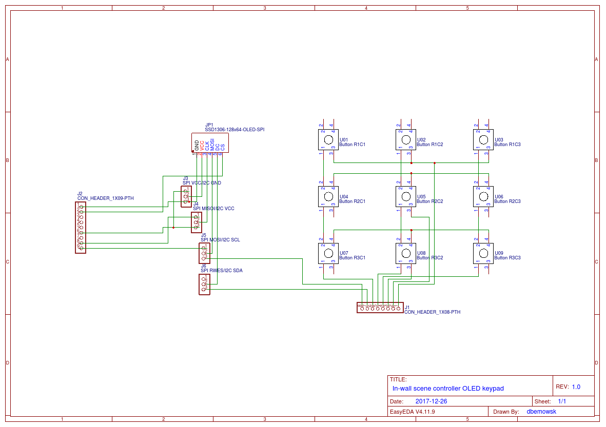Click the schematic title In-wall scene controller
This screenshot has height=427, width=606.
click(447, 388)
